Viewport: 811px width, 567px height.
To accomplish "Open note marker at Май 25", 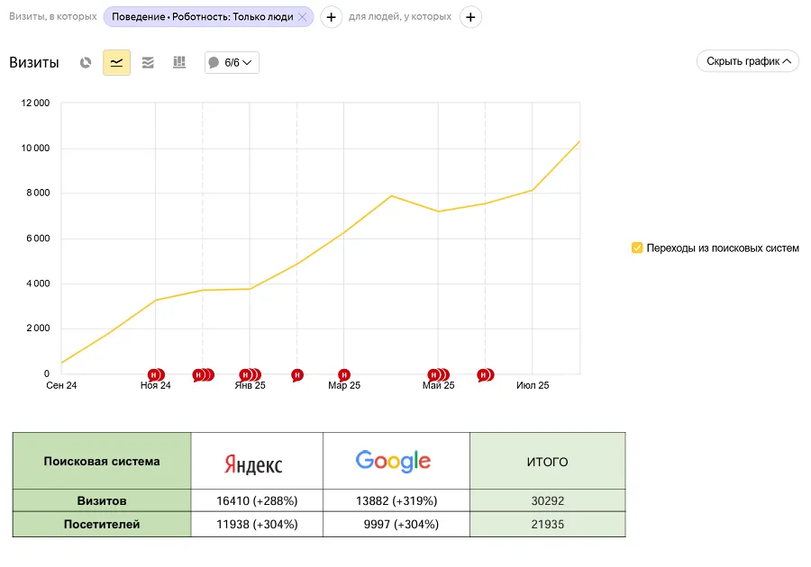I will tap(437, 374).
